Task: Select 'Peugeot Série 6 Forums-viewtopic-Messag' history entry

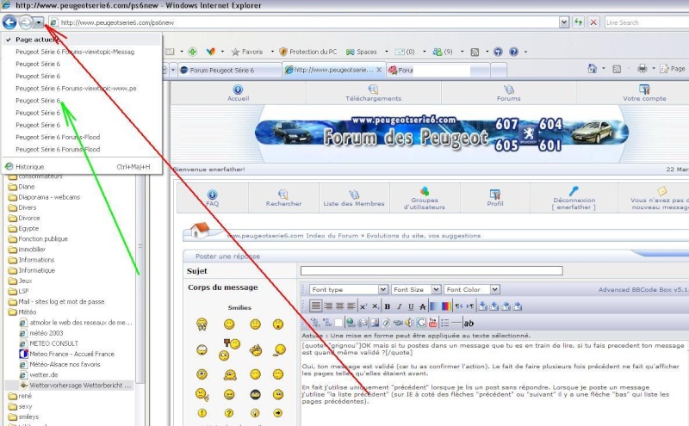Action: (x=75, y=52)
